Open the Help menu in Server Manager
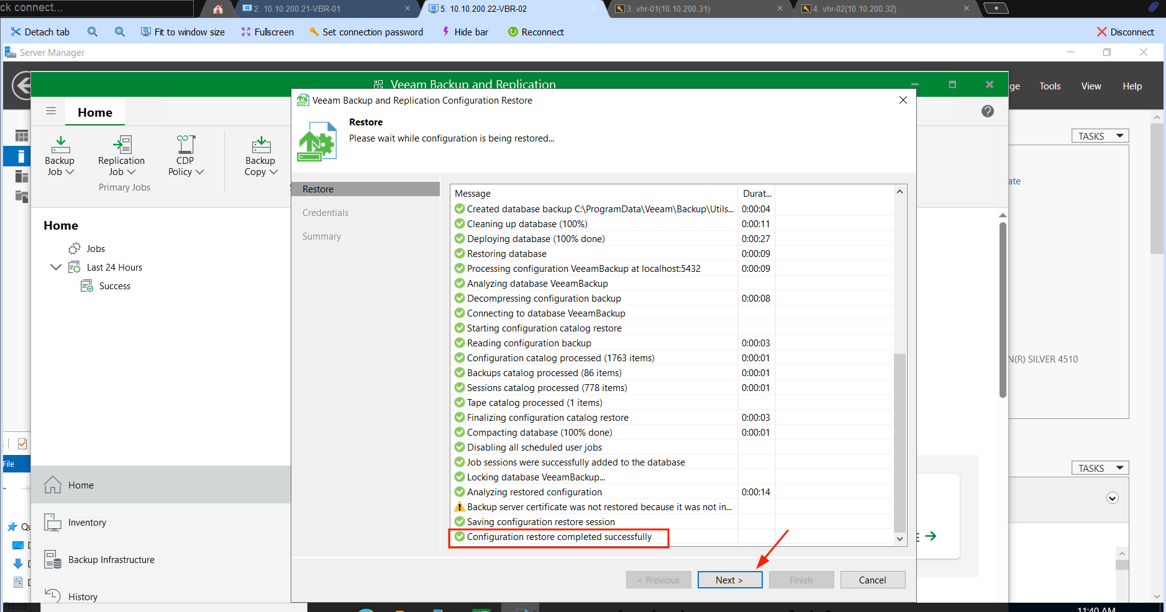Viewport: 1166px width, 612px height. tap(1132, 86)
